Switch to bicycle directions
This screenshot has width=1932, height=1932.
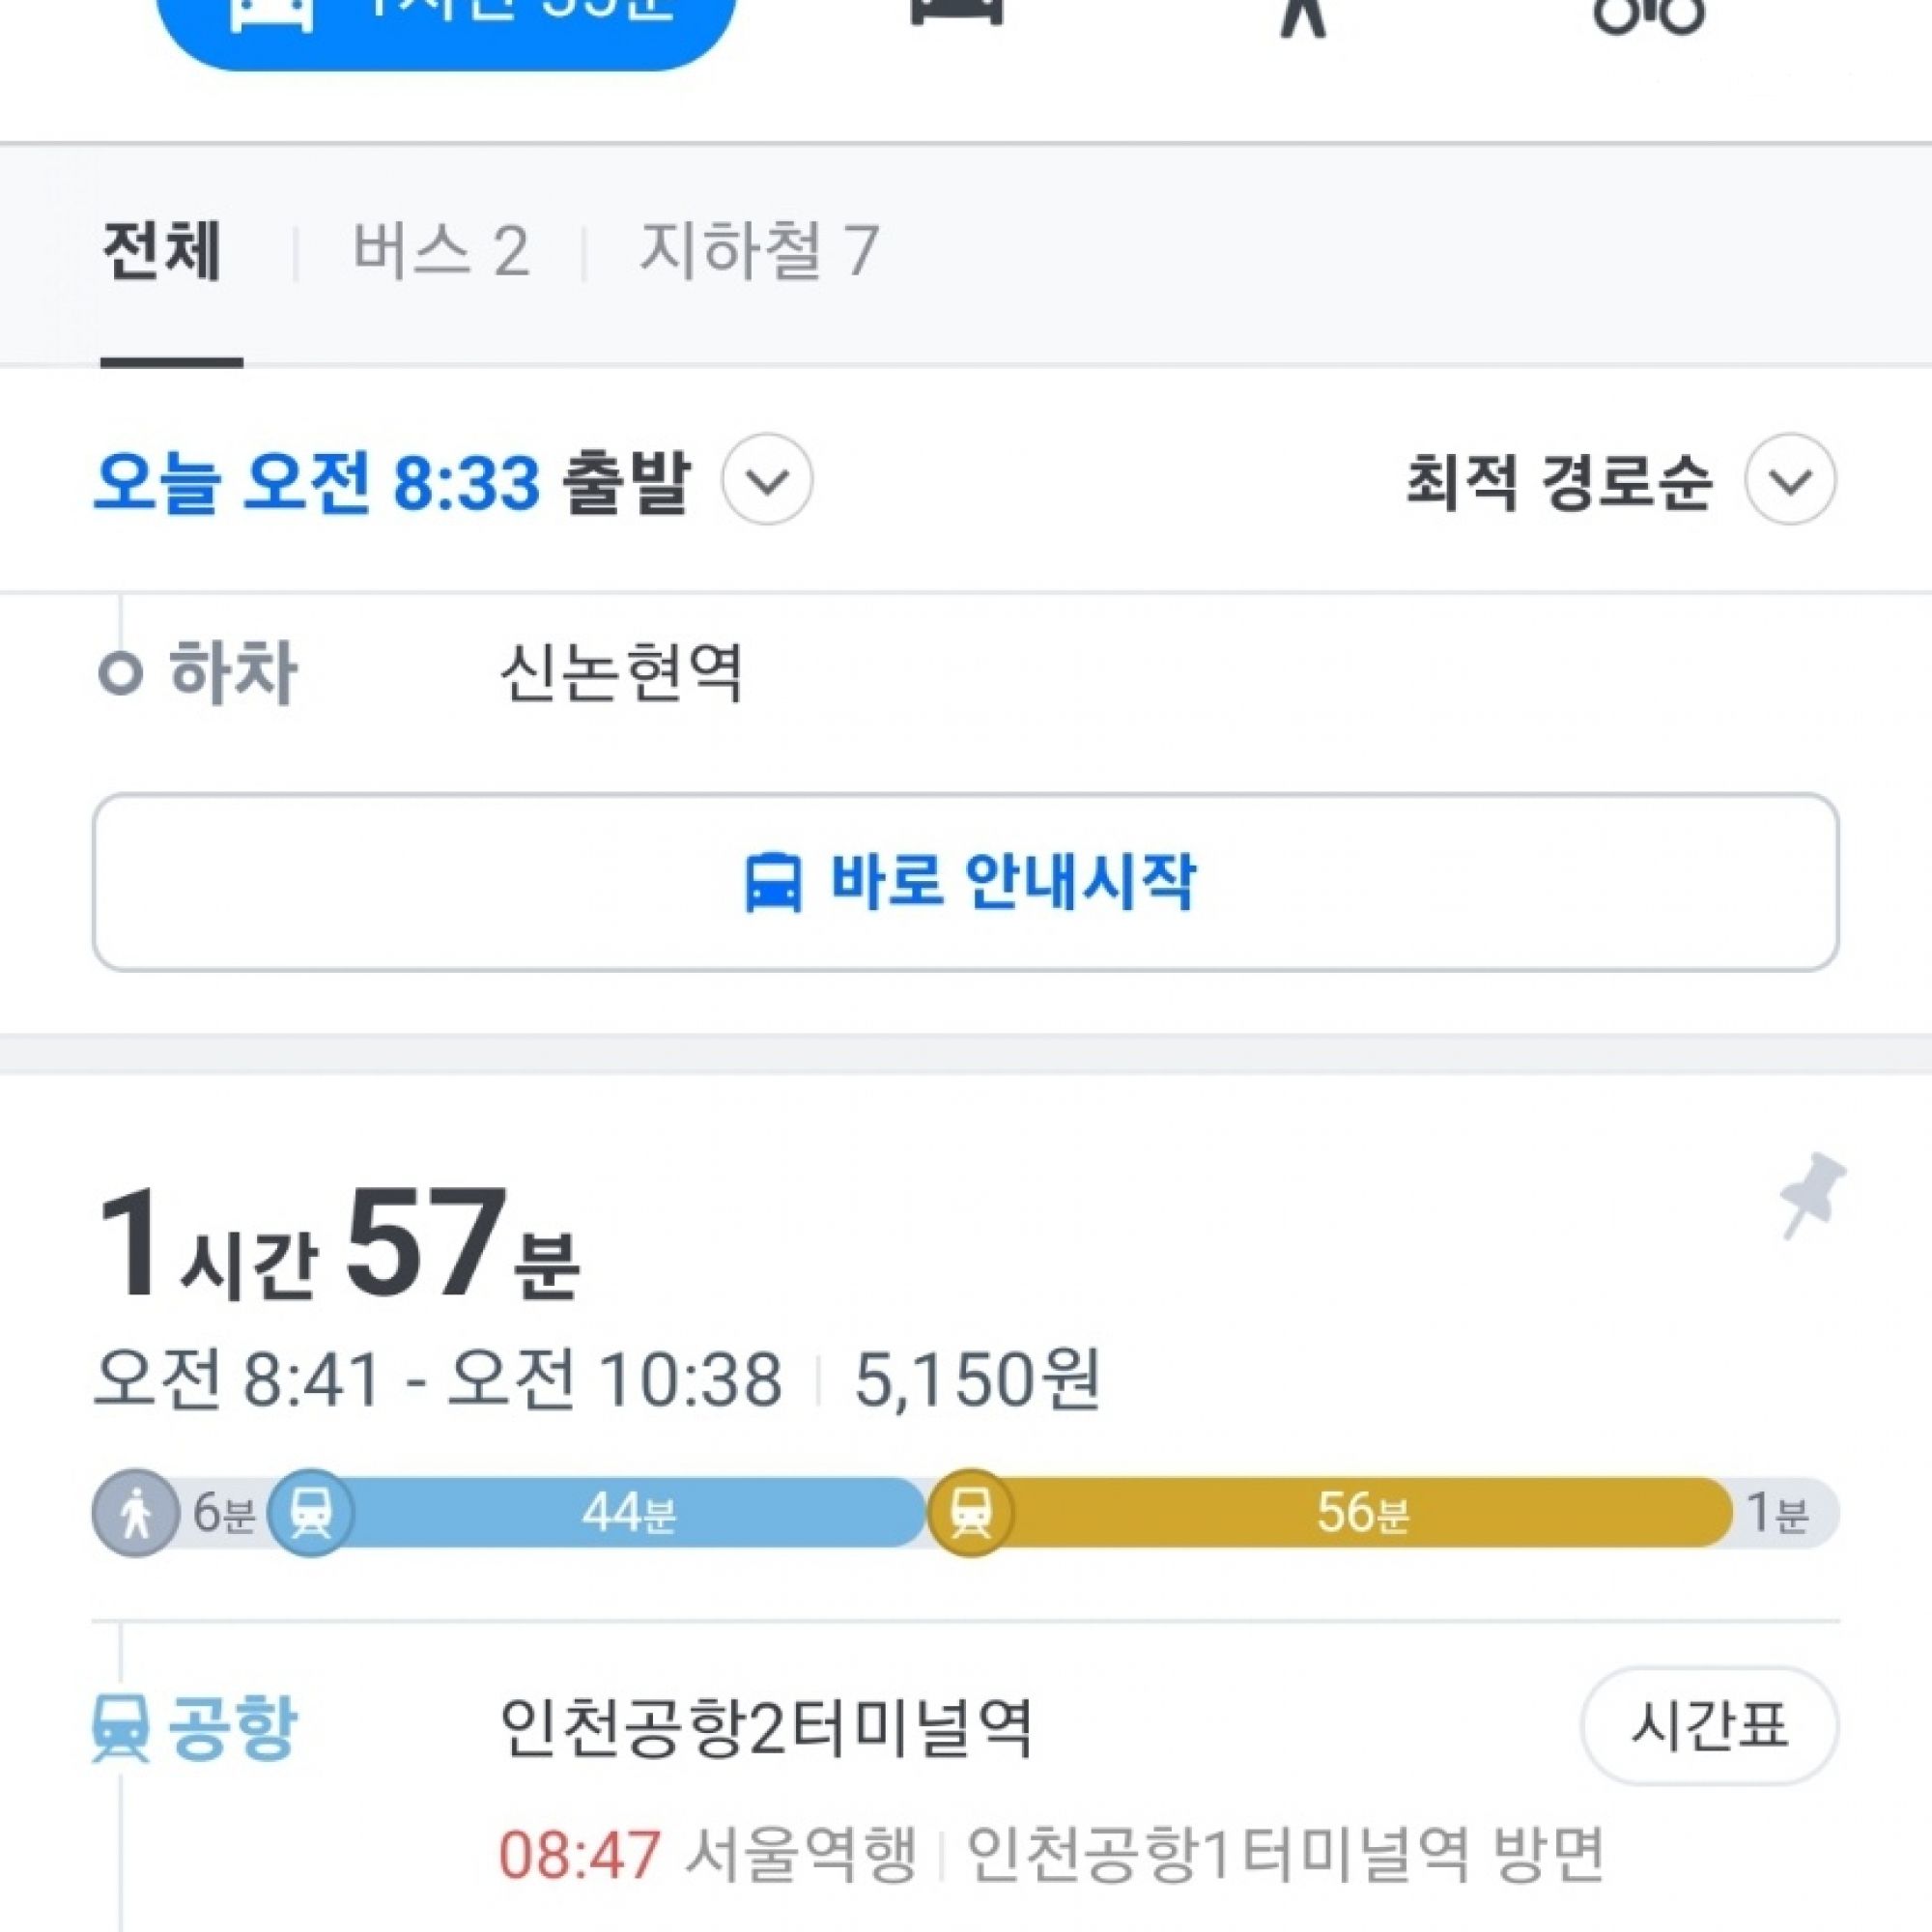[1647, 14]
